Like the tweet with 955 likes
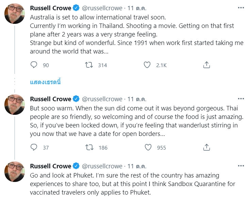Image resolution: width=249 pixels, height=200 pixels. pyautogui.click(x=148, y=147)
